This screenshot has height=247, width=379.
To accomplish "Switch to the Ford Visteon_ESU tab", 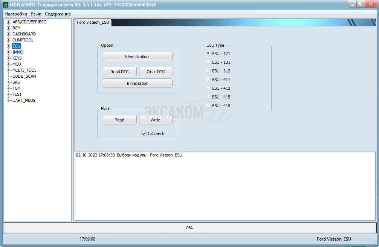I will click(x=93, y=22).
